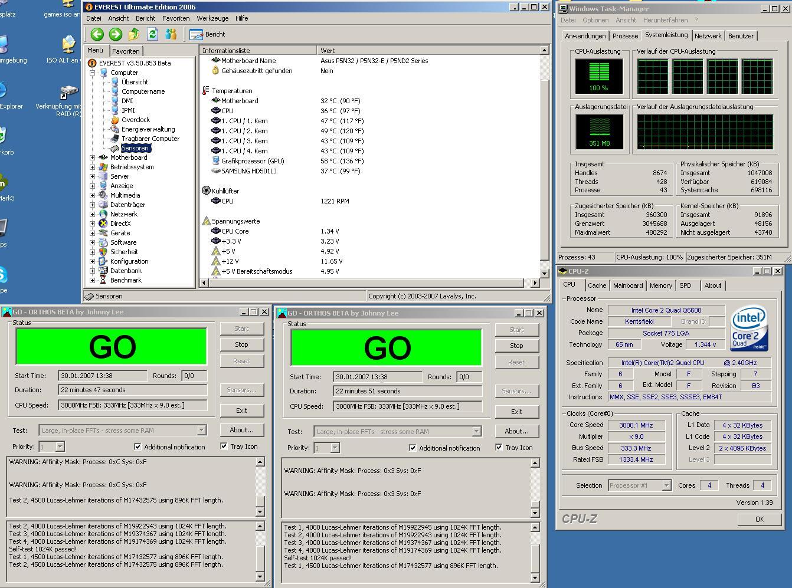Expand the Server tree node

pyautogui.click(x=92, y=176)
